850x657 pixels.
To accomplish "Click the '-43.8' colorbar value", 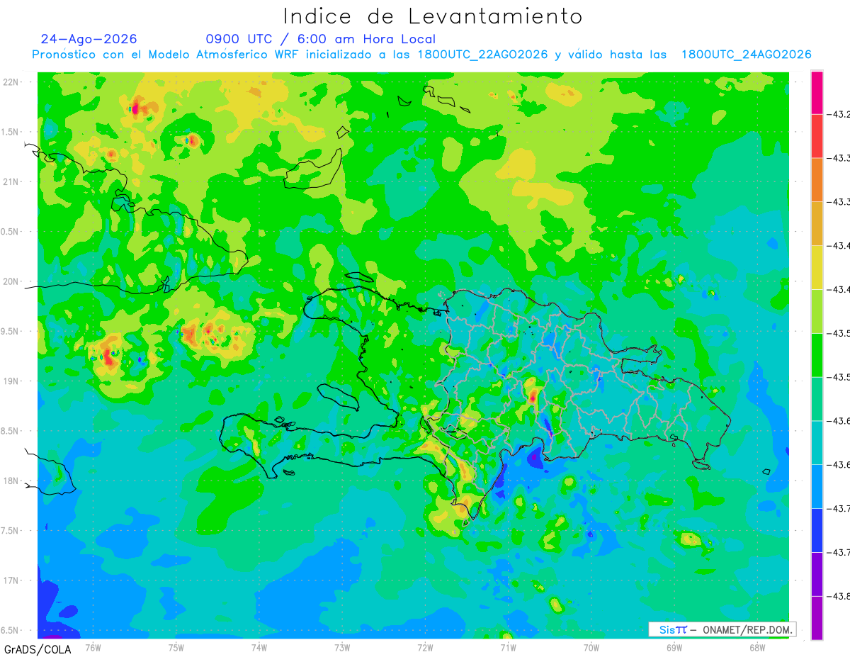I will (x=838, y=596).
